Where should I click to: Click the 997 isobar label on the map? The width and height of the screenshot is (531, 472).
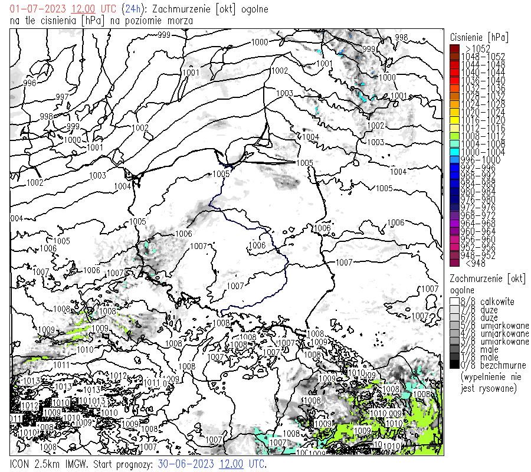(x=63, y=97)
